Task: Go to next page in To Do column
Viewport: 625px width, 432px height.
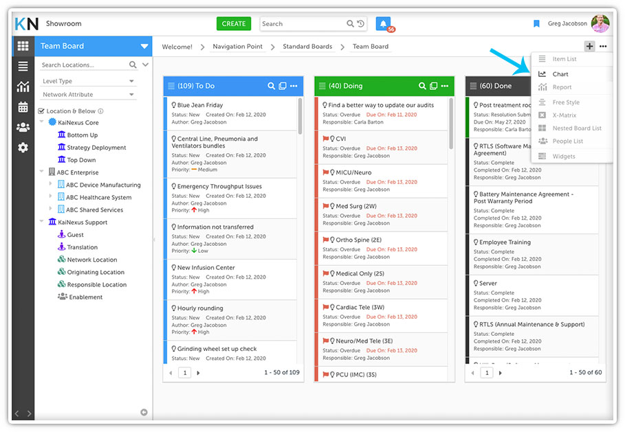Action: coord(198,373)
